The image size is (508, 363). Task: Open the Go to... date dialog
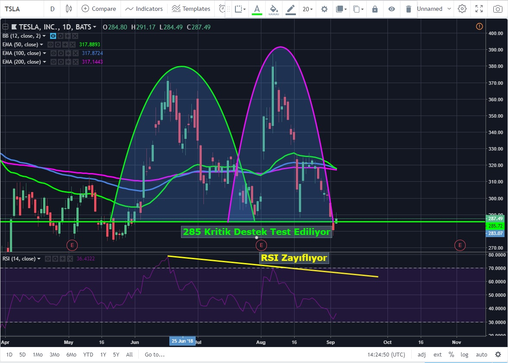coord(155,355)
